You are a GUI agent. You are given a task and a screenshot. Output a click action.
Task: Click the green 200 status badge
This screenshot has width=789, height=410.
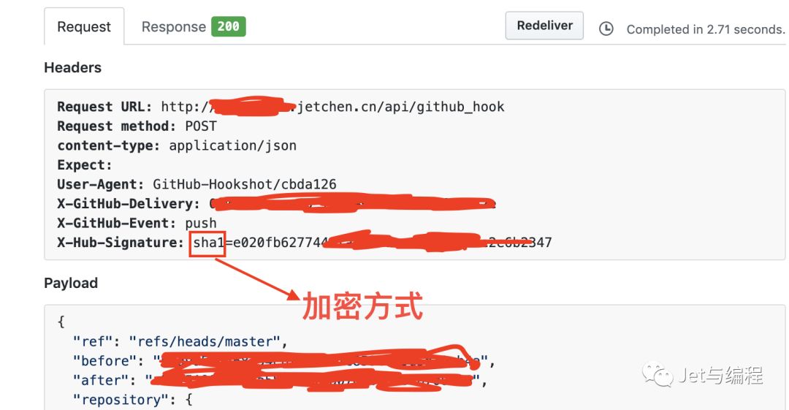(229, 27)
